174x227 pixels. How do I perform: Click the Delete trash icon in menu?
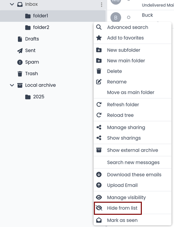coord(99,71)
